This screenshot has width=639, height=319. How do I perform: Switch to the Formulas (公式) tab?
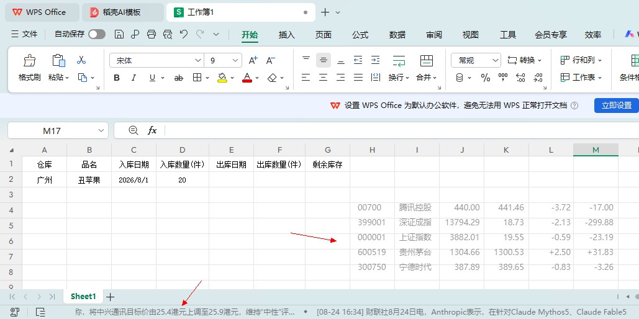coord(360,35)
